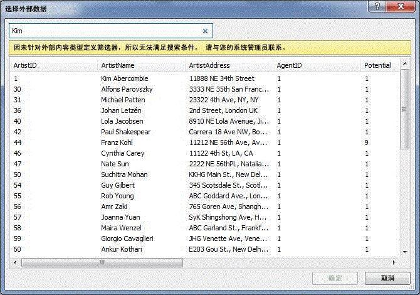Click address starting SyK Shingshong Ave
This screenshot has height=295, width=420.
coord(228,217)
